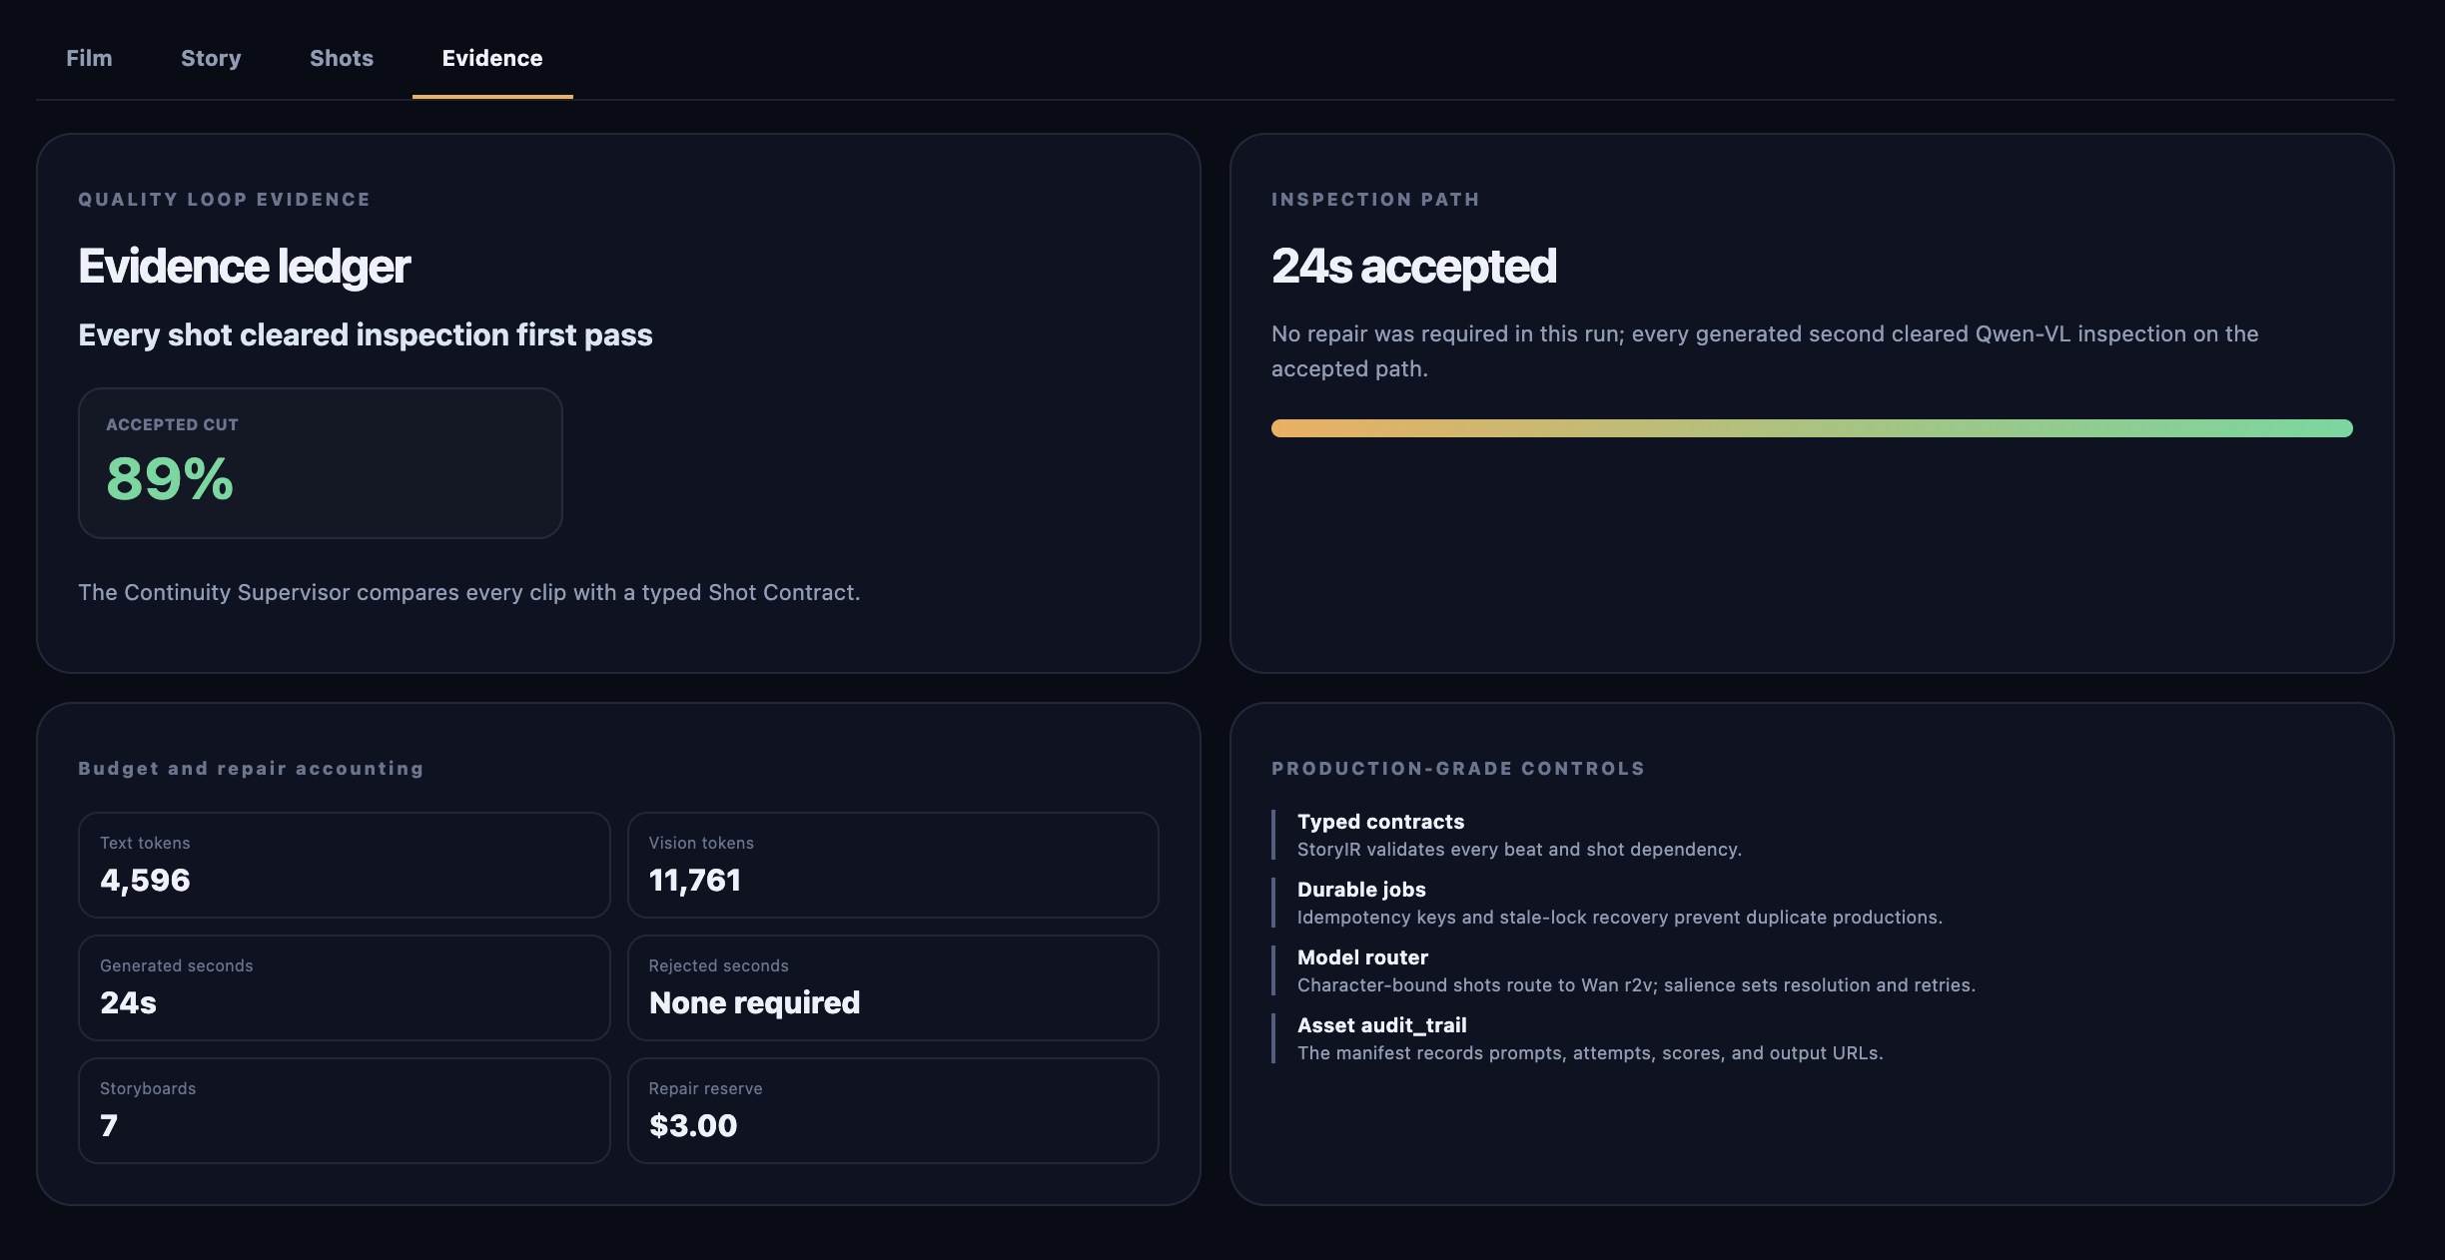Click the 24s accepted heading
Image resolution: width=2445 pixels, height=1260 pixels.
tap(1414, 267)
